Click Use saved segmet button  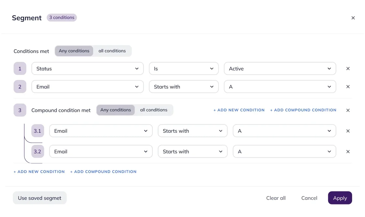click(x=40, y=198)
